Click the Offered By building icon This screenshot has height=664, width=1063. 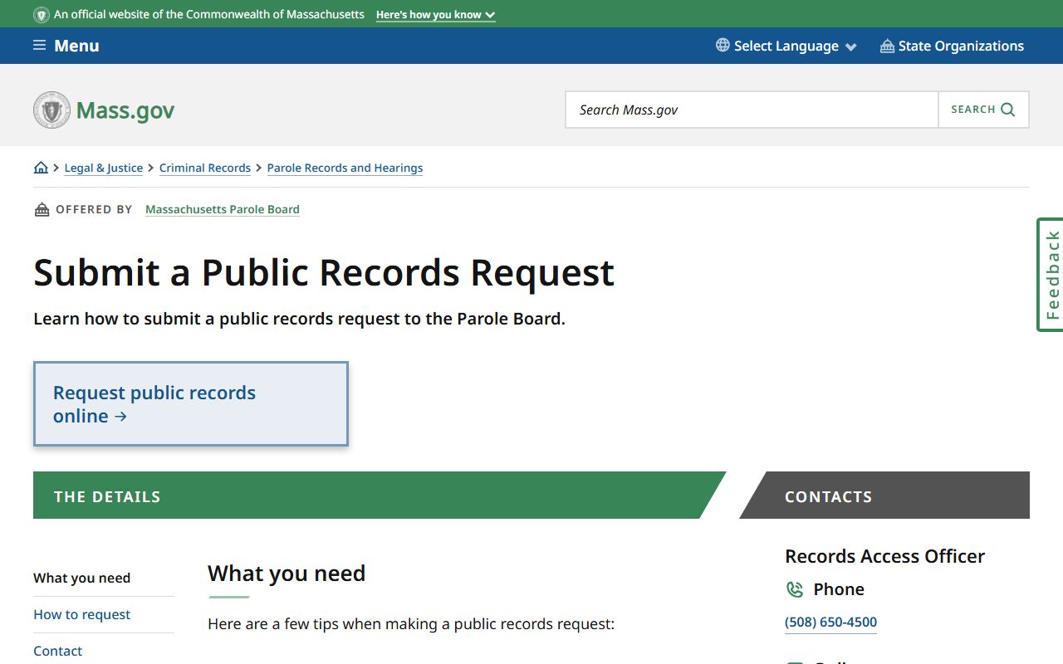point(42,209)
